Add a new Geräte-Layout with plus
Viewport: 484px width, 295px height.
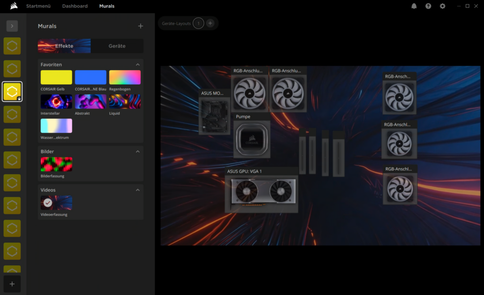(x=210, y=23)
